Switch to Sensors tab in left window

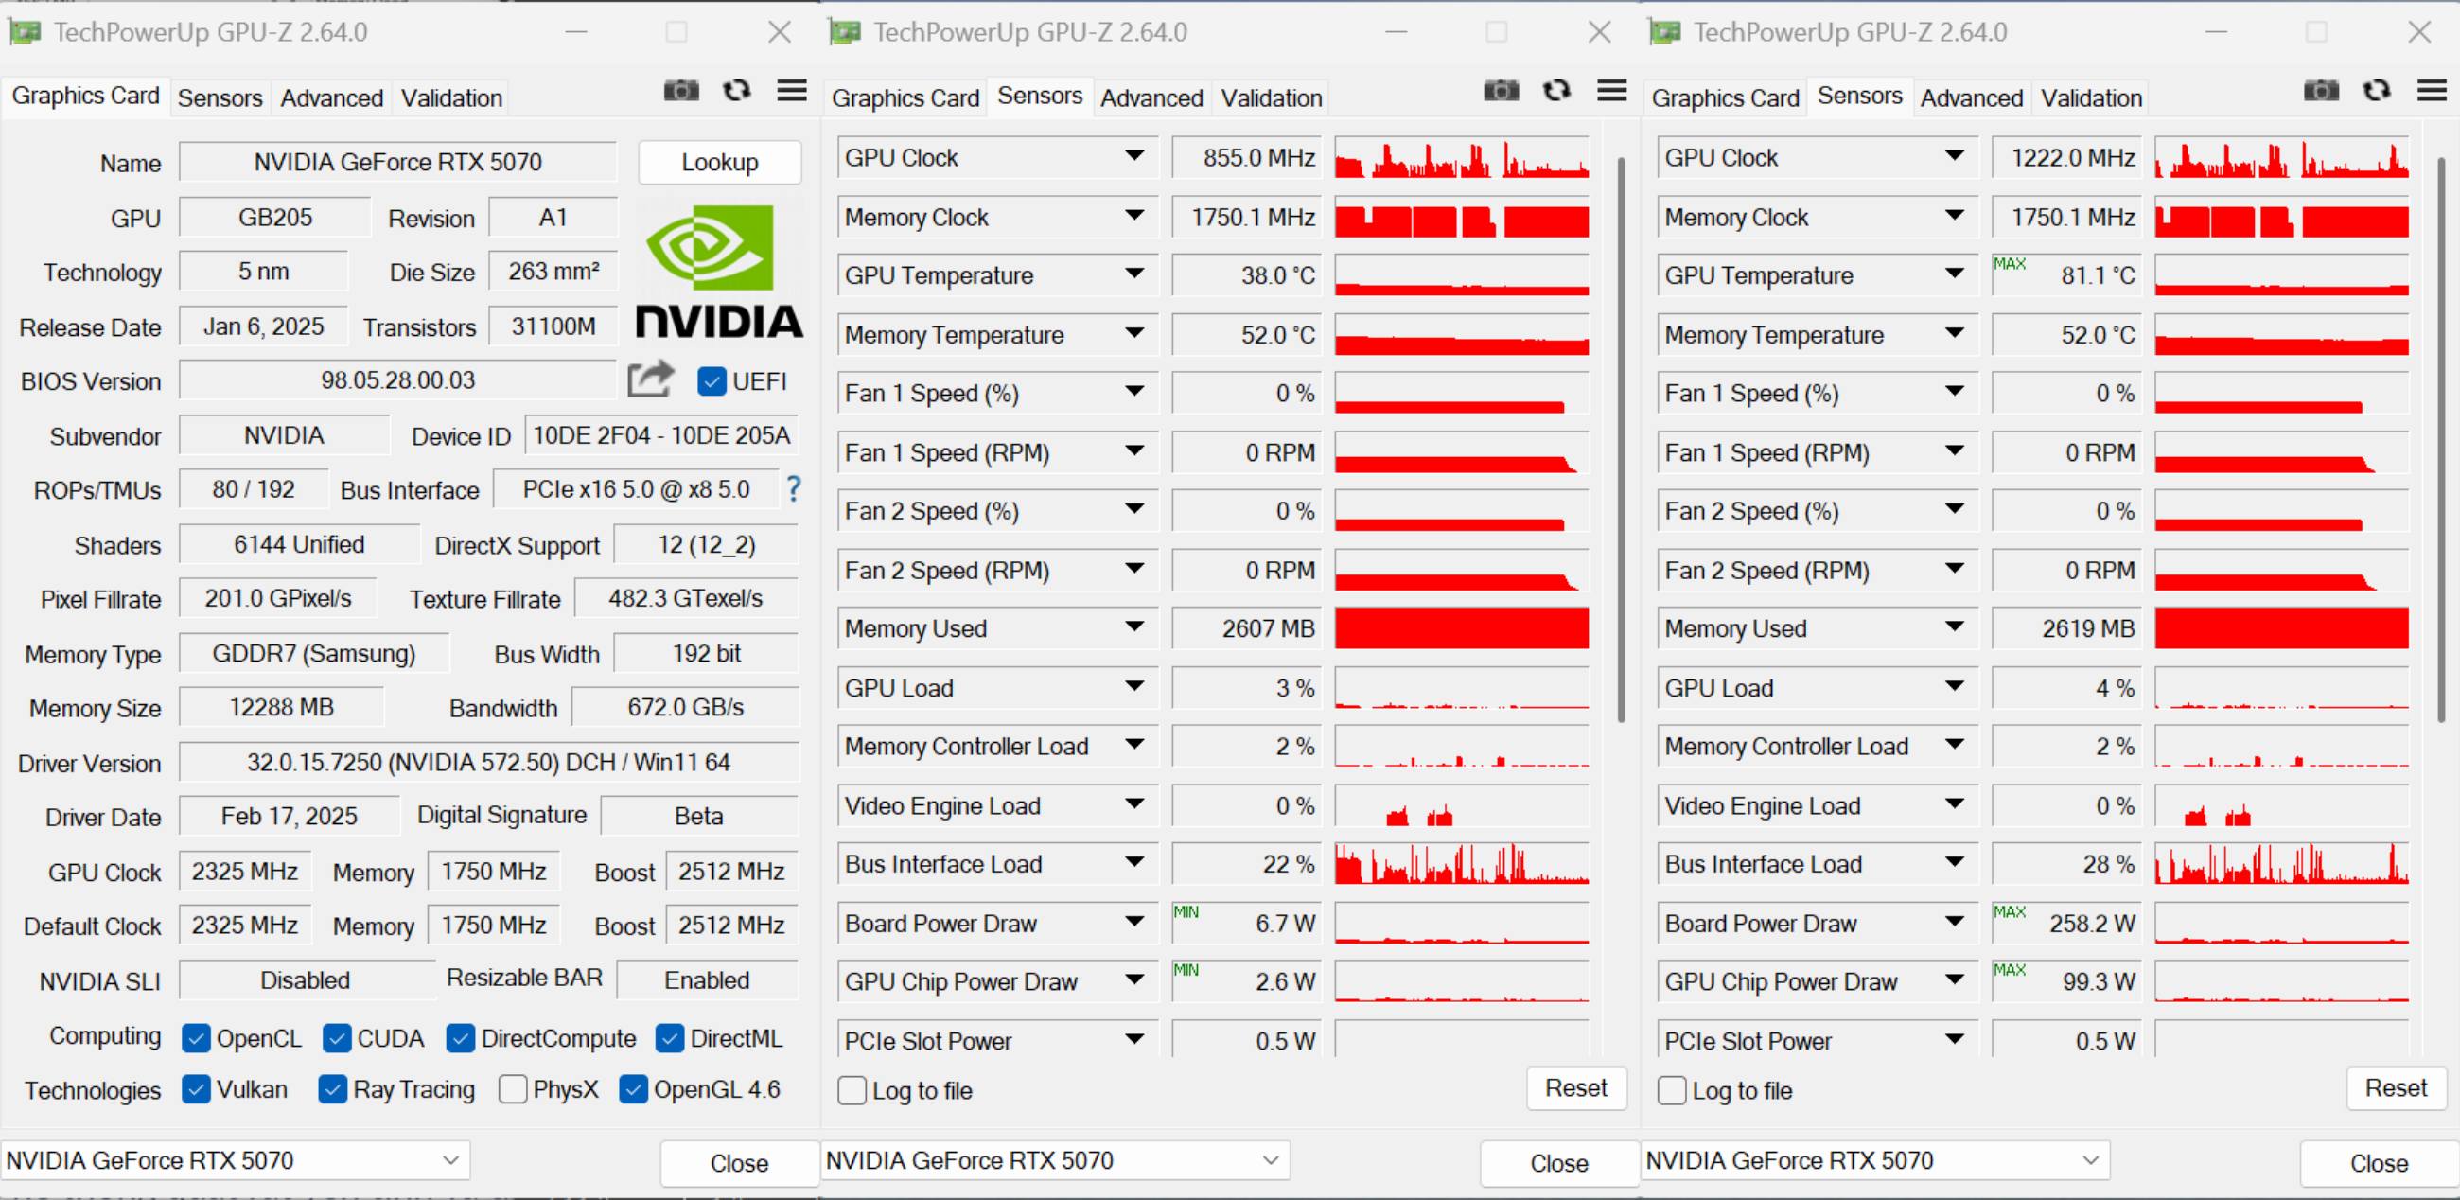pyautogui.click(x=220, y=97)
